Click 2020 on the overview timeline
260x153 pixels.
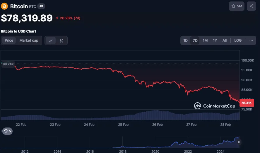[x=155, y=151]
